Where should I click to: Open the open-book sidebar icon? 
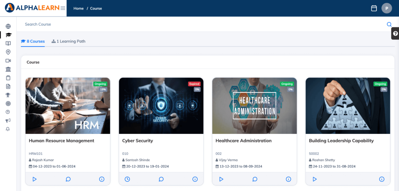(x=8, y=43)
